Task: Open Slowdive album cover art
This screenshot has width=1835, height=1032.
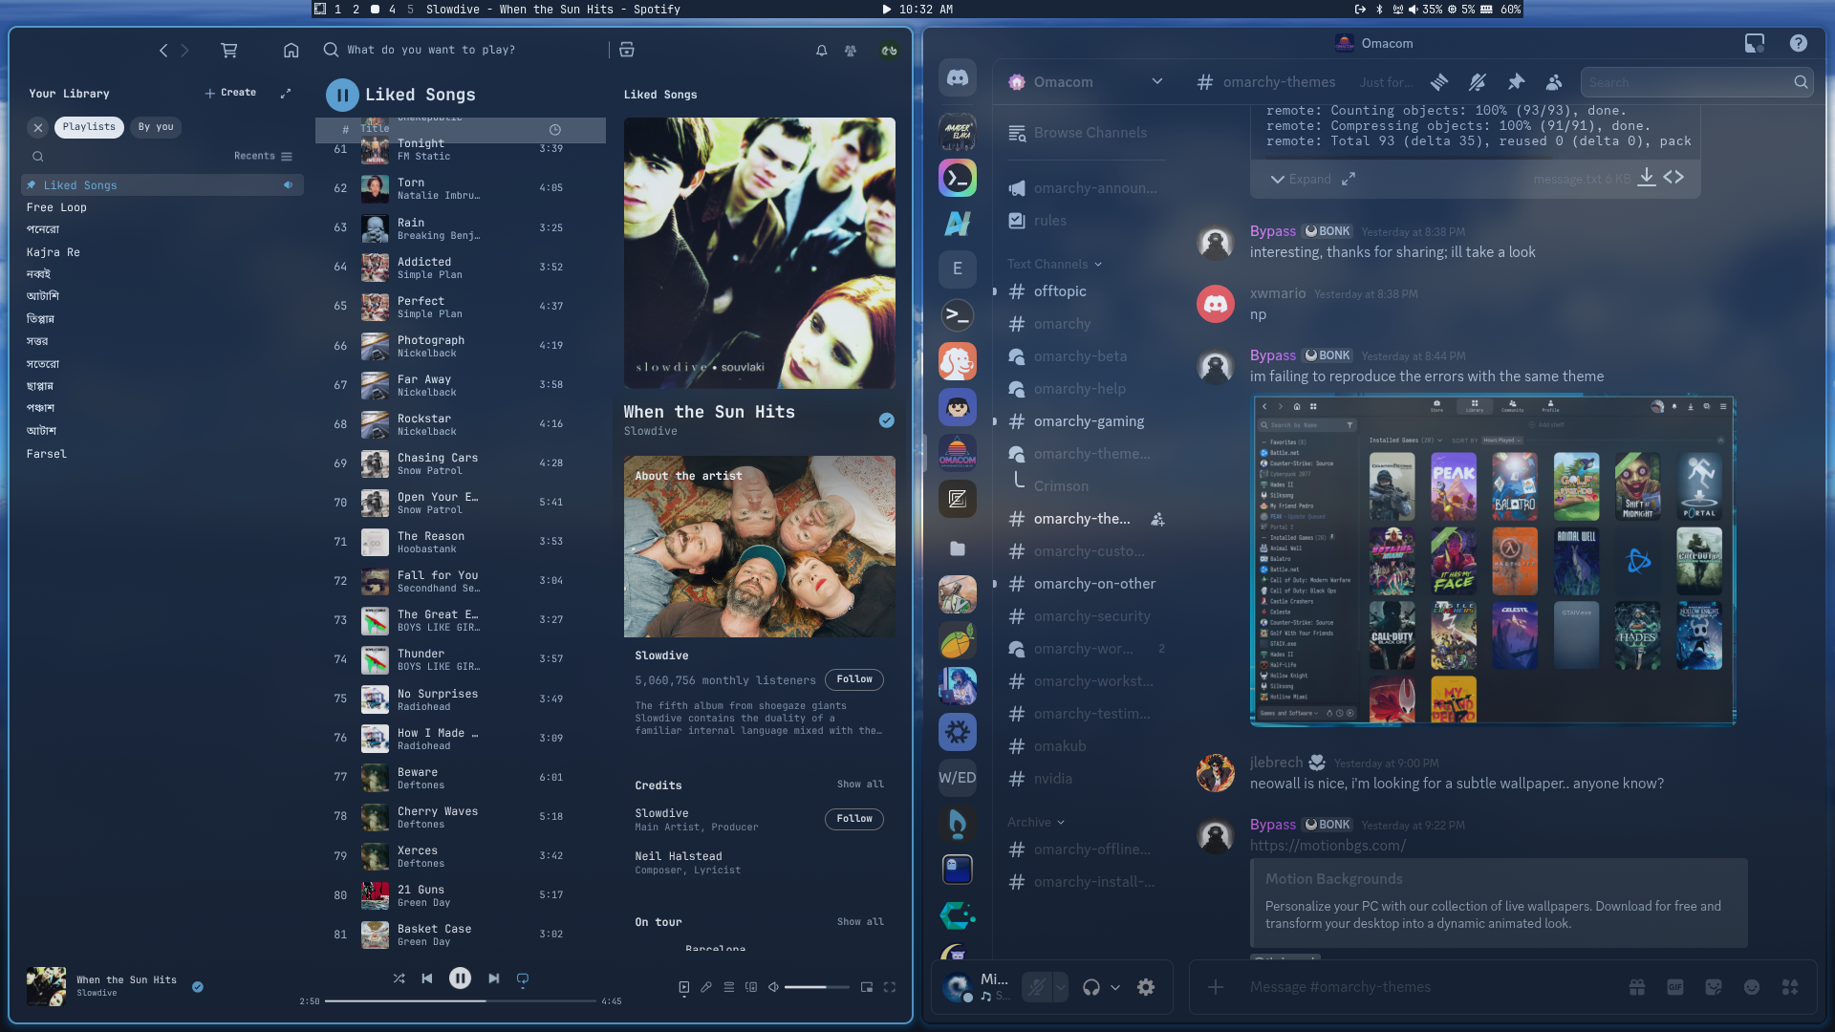Action: tap(760, 253)
